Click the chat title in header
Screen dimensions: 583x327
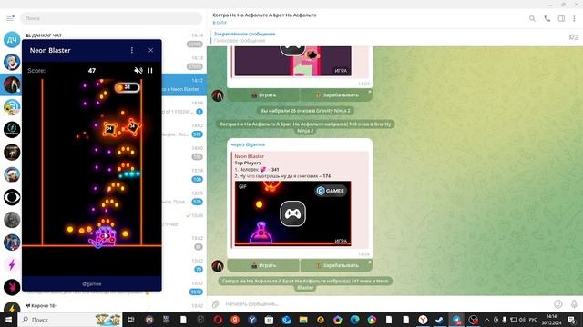[x=264, y=15]
